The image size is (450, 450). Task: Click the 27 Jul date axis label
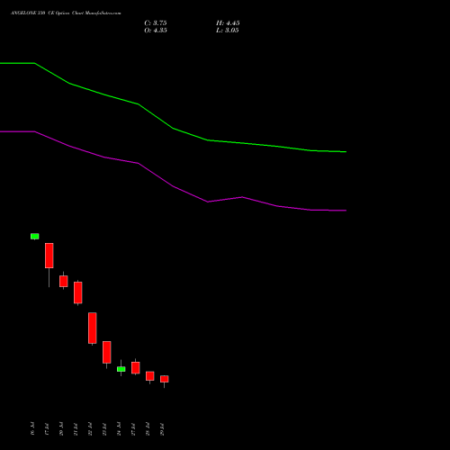point(133,428)
